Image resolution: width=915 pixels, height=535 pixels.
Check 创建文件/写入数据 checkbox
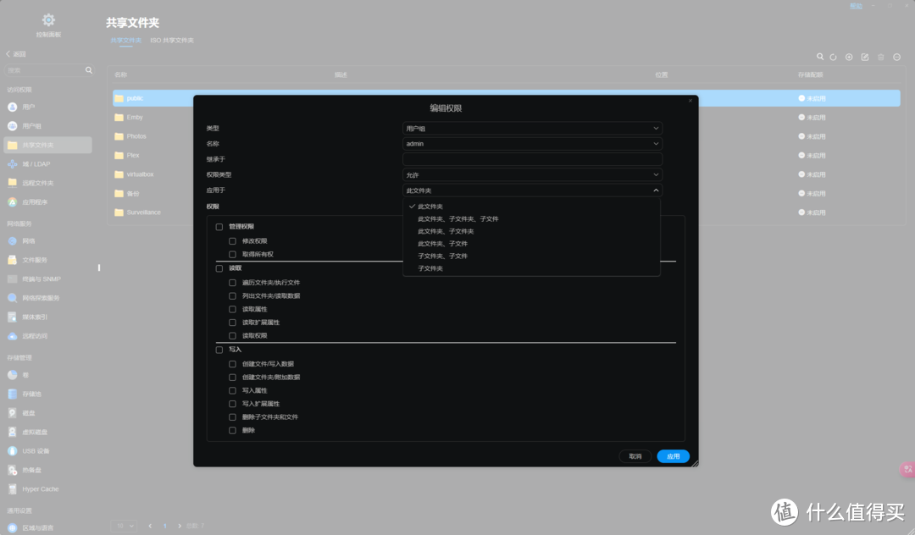(x=232, y=364)
